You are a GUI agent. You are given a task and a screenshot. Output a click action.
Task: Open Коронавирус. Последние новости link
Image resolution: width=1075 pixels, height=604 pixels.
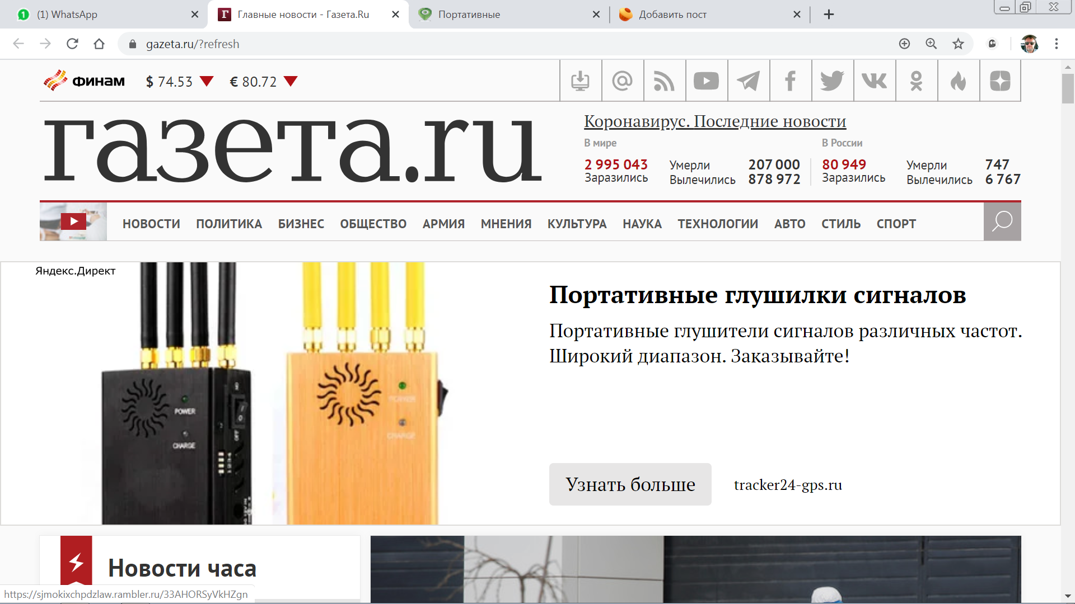[x=715, y=121]
